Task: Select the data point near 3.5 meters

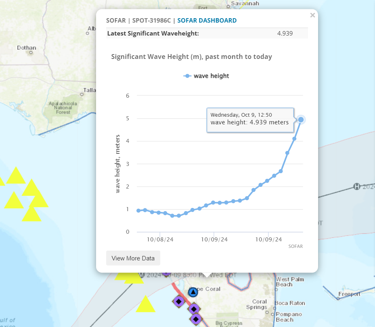Action: click(x=287, y=153)
